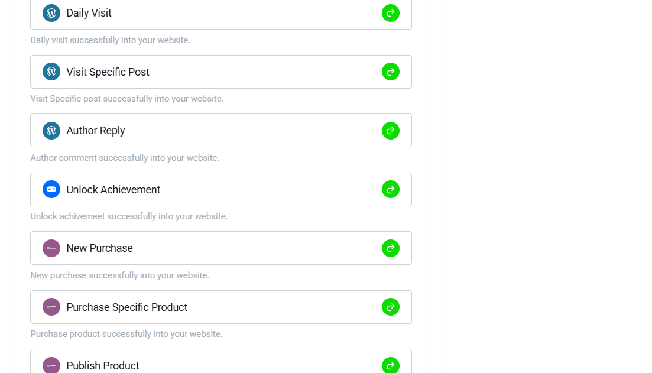
Task: Open the New Purchase label
Action: coord(99,248)
